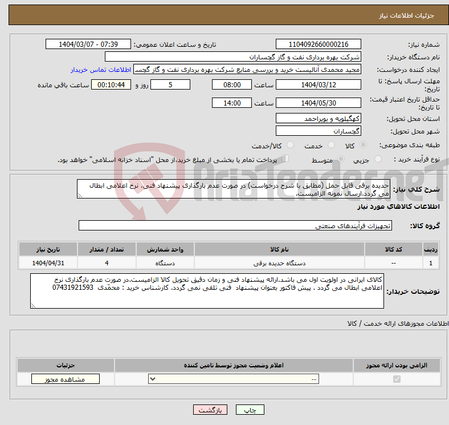Image resolution: width=449 pixels, height=425 pixels.
Task: Click the بازگشت back button
Action: pyautogui.click(x=210, y=410)
